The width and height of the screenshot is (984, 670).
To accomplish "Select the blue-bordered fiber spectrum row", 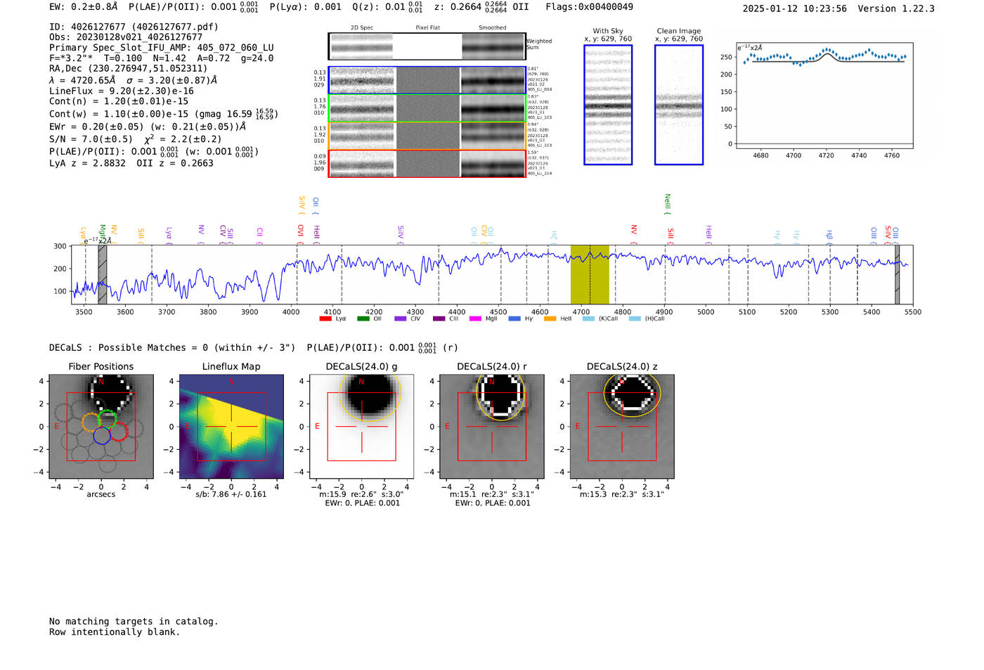I will click(427, 80).
